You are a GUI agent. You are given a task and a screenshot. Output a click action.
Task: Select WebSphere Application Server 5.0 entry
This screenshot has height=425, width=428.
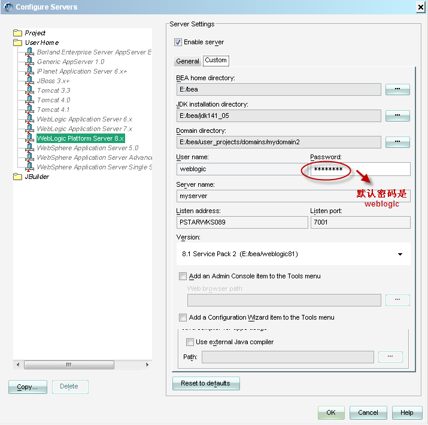[87, 148]
